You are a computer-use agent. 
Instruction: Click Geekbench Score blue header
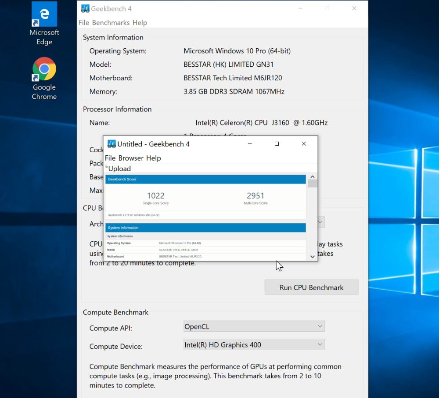coord(205,179)
